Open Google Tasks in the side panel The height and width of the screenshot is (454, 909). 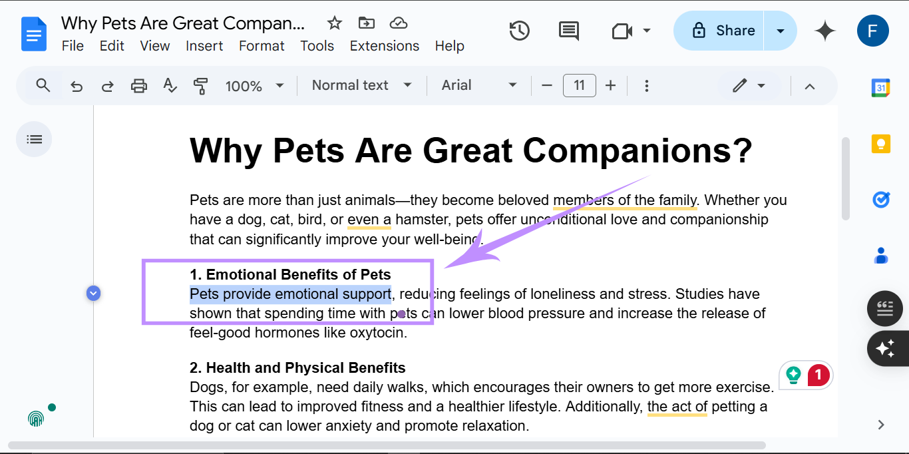pyautogui.click(x=881, y=199)
